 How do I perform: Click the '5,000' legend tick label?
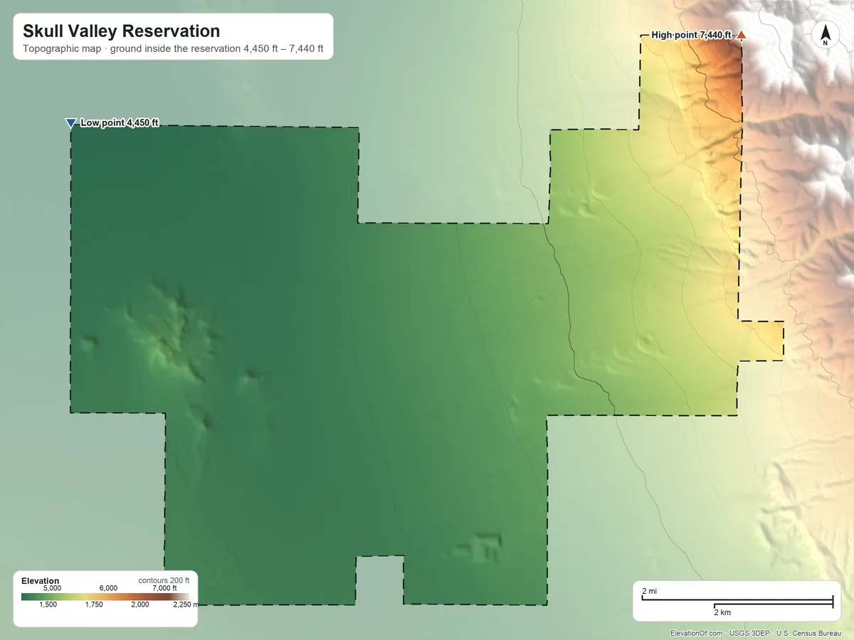point(52,588)
